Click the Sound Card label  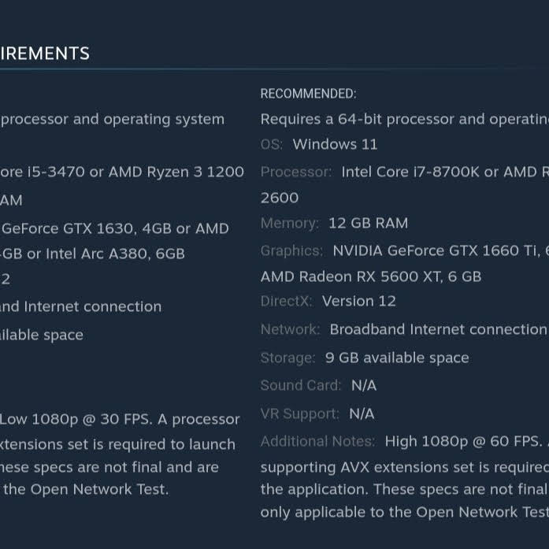click(x=300, y=385)
